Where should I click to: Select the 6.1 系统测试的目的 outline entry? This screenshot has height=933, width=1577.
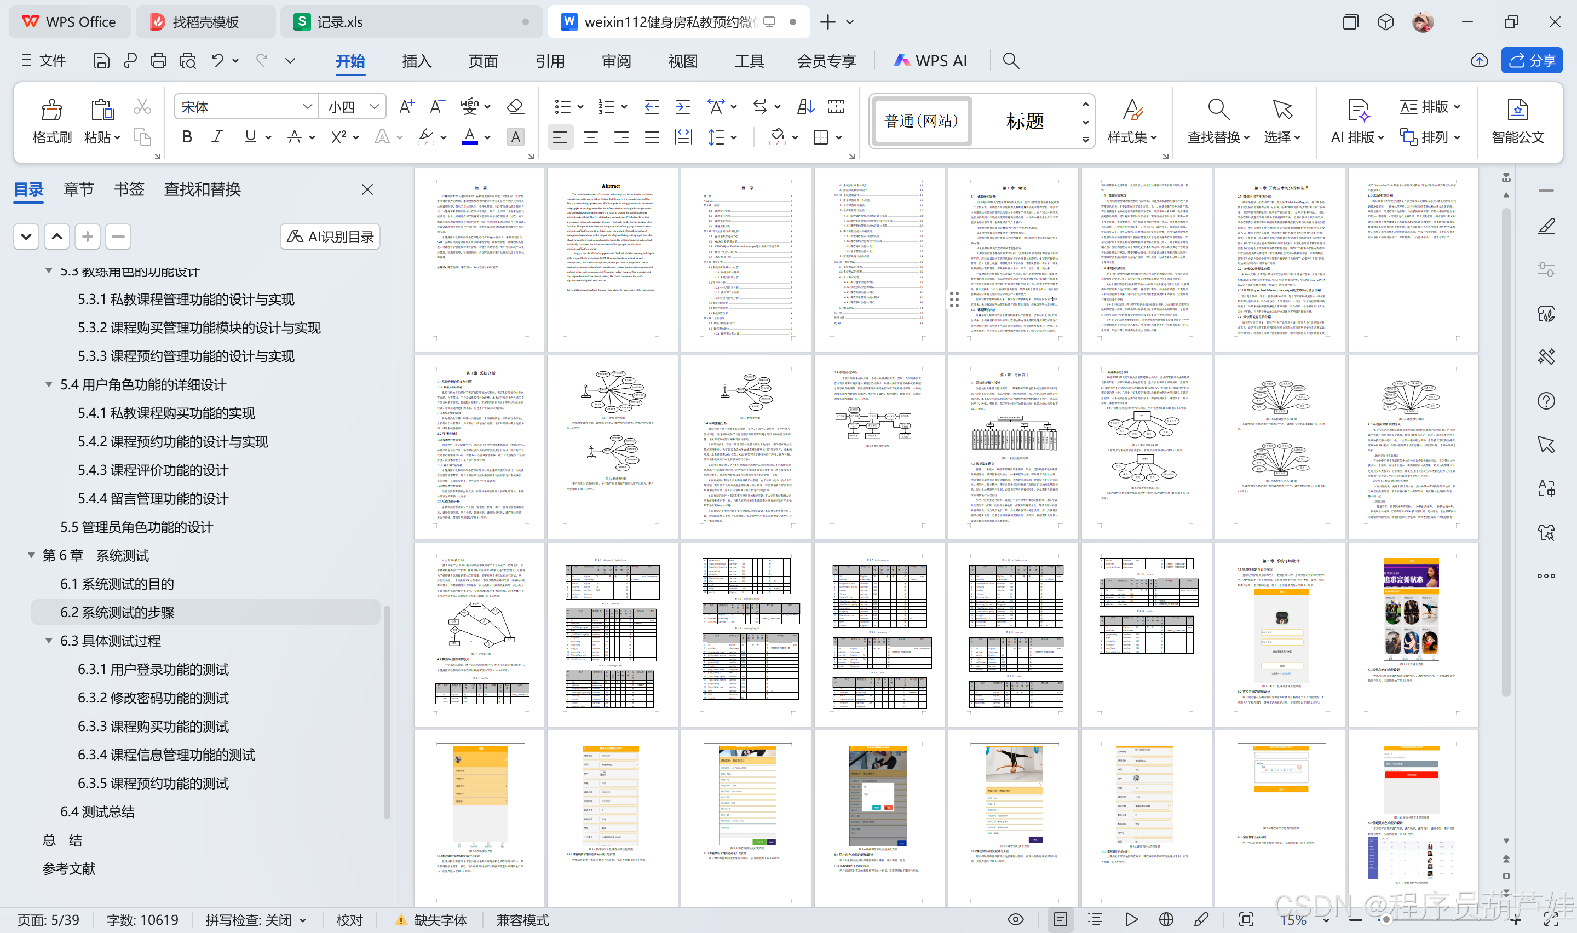[x=117, y=584]
